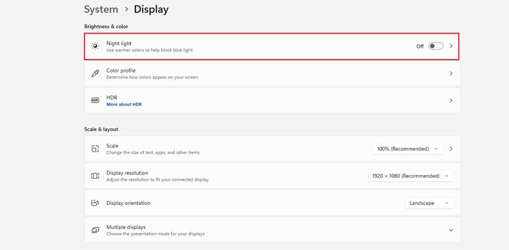The width and height of the screenshot is (509, 250).
Task: Click 'Adjust the resolution to fit' description
Action: (x=157, y=179)
